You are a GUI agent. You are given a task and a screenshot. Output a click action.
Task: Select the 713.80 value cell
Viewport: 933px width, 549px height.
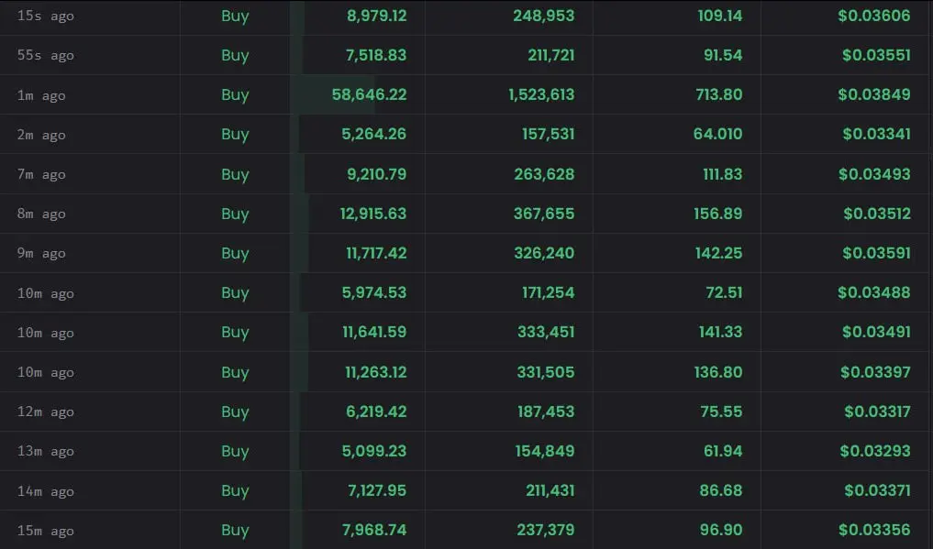(719, 94)
